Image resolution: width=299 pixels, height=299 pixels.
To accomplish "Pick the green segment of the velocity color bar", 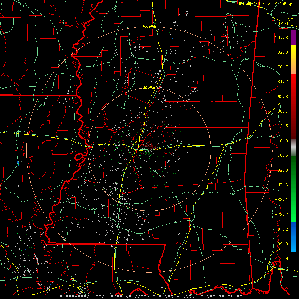I will pyautogui.click(x=293, y=189).
